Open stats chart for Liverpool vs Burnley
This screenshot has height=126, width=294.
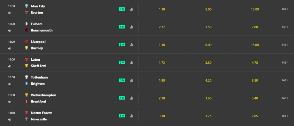click(131, 45)
